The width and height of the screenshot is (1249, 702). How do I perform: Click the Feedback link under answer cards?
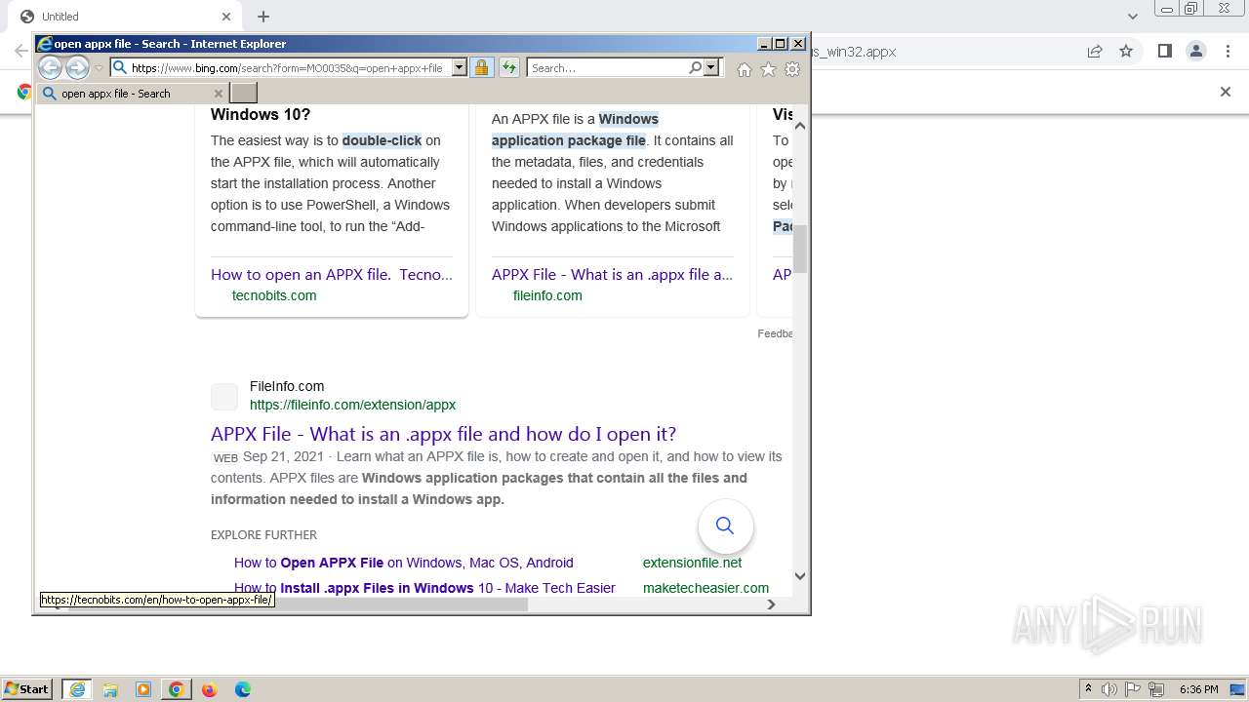pos(775,333)
